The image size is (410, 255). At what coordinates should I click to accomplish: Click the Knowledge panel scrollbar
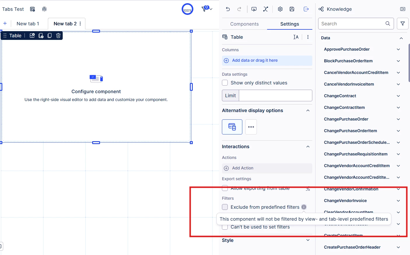click(409, 63)
